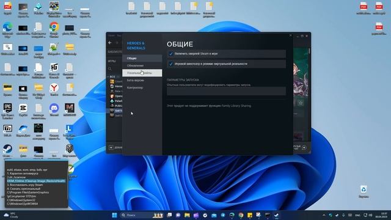Show hidden system tray icons chevron
Image resolution: width=391 pixels, height=220 pixels.
click(x=324, y=215)
